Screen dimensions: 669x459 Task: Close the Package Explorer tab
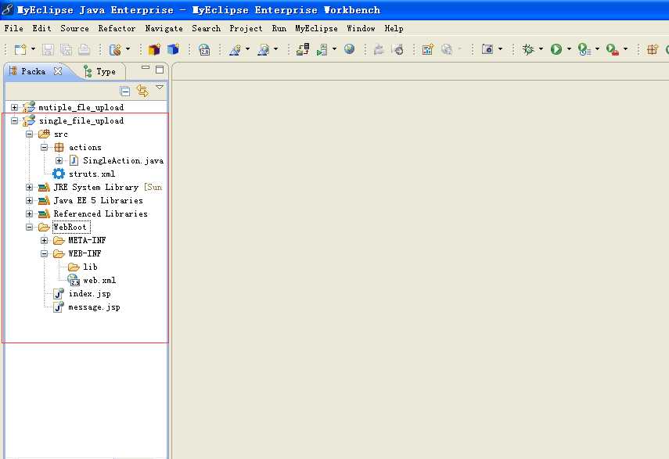click(58, 71)
